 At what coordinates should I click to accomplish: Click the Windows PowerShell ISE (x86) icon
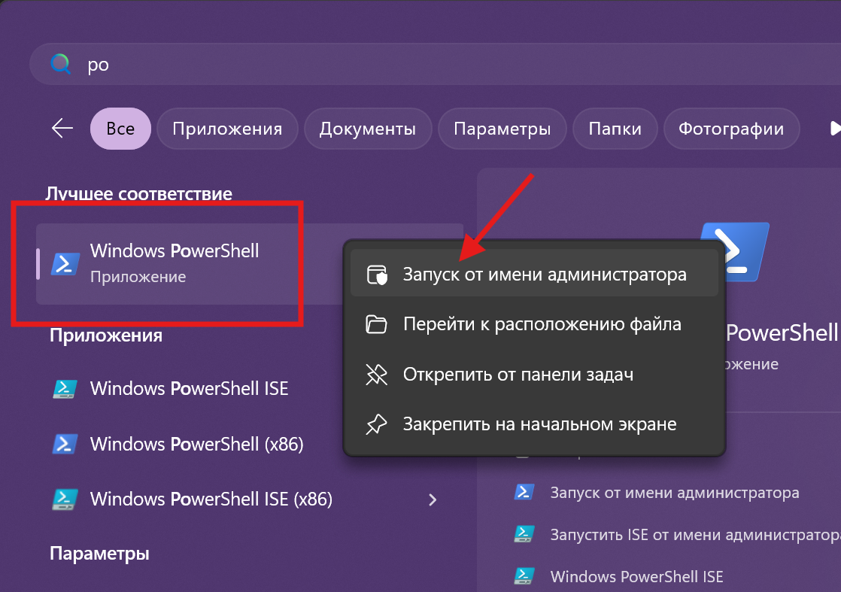coord(65,499)
